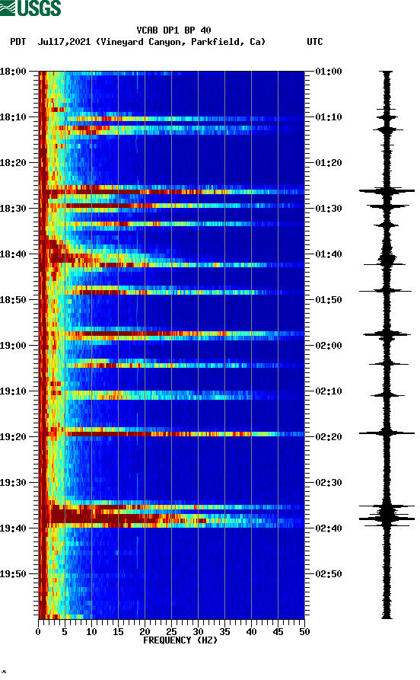
Task: Click the 'FREQUENCY (HZ)' axis title
Action: click(180, 640)
